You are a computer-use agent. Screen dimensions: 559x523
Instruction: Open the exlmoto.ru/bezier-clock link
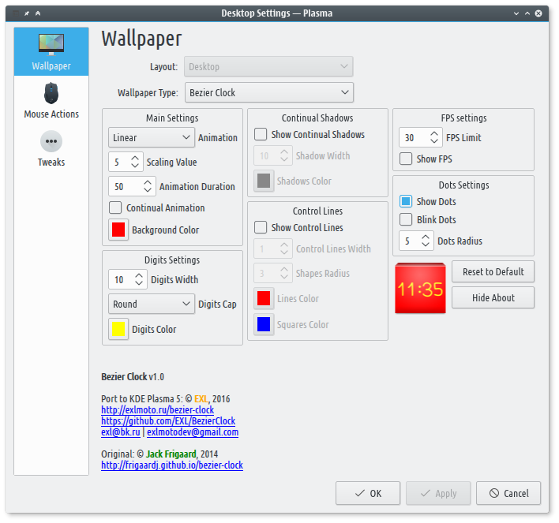[x=158, y=409]
